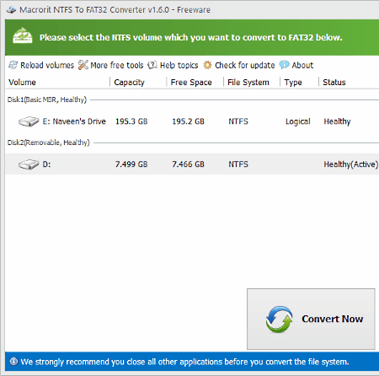The height and width of the screenshot is (376, 379).
Task: Sort by the Volume column header
Action: pos(22,83)
